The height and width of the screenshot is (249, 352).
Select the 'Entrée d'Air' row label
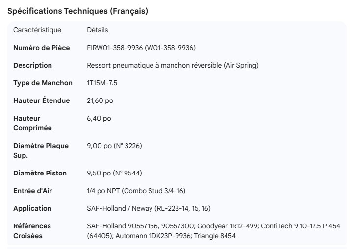tap(32, 191)
